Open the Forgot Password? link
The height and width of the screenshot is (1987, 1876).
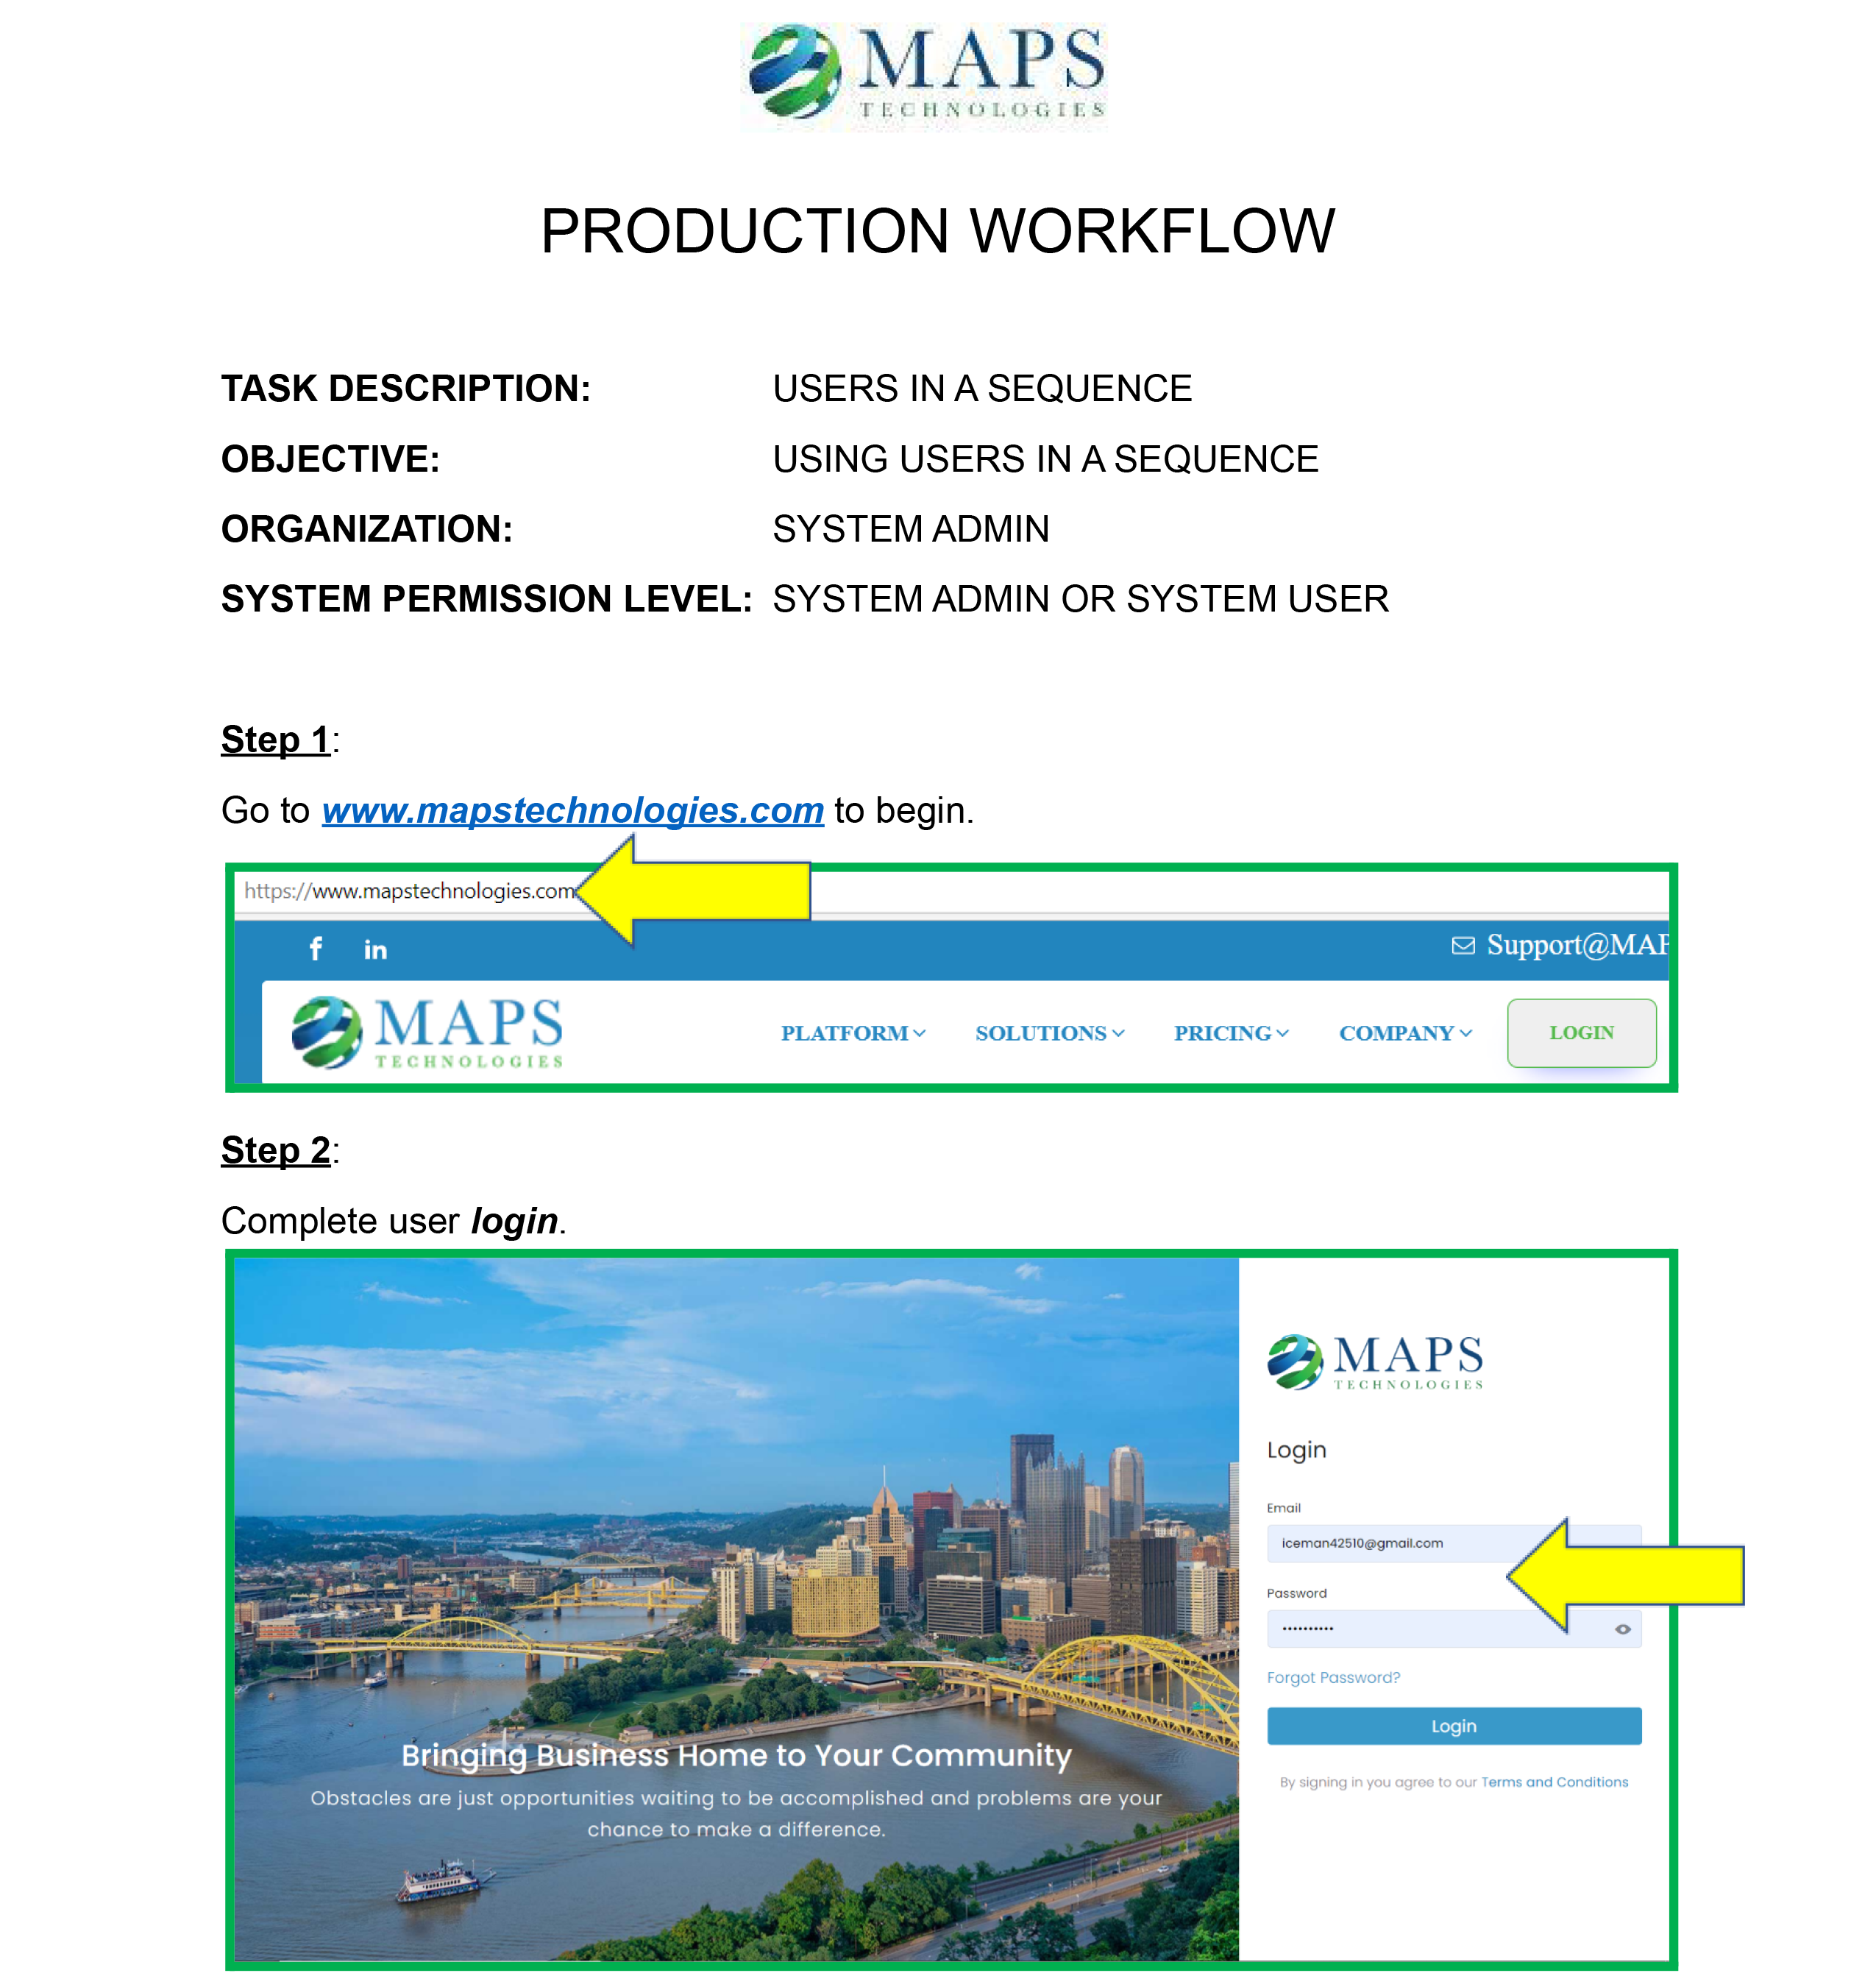tap(1333, 1678)
